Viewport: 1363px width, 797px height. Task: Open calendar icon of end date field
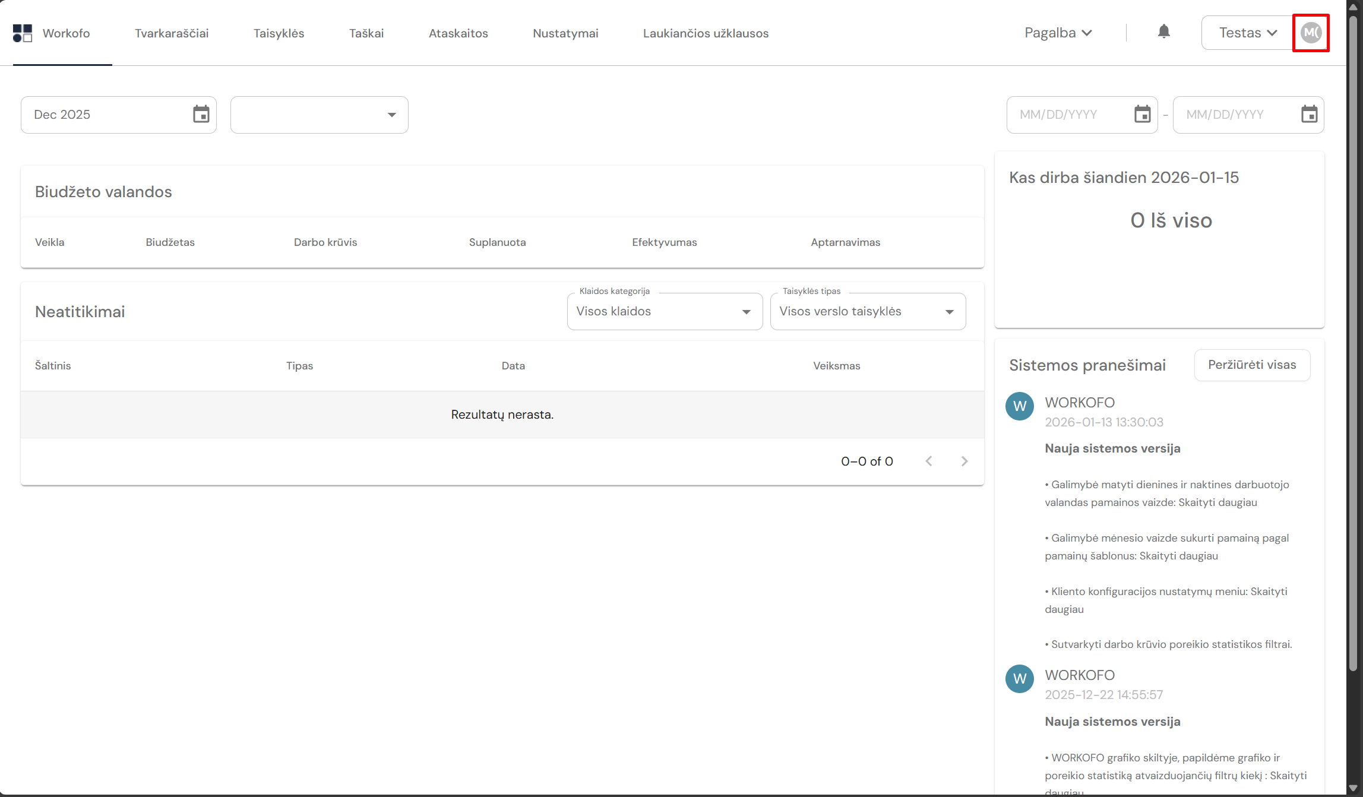1309,114
